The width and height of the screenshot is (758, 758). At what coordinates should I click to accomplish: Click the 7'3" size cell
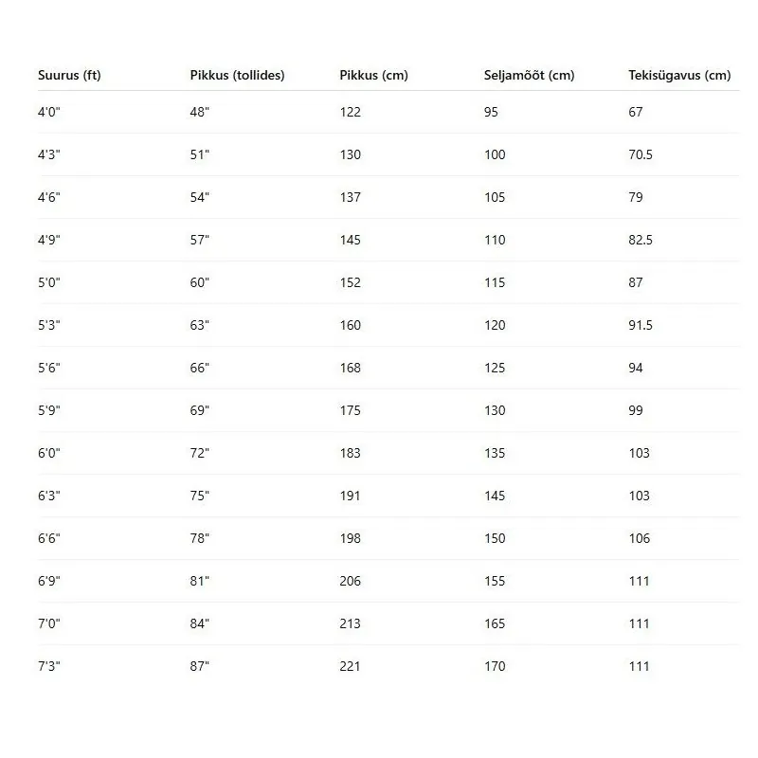[x=48, y=666]
